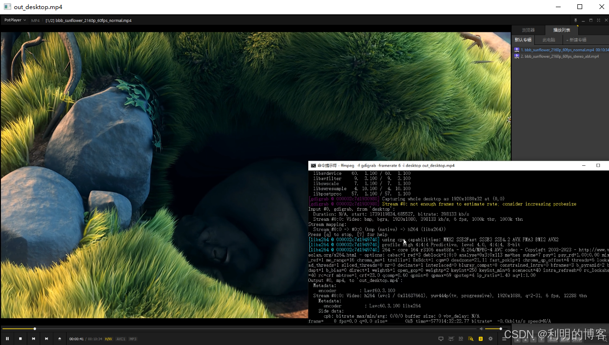609x345 pixels.
Task: Toggle the playlist panel icon
Action: point(481,339)
